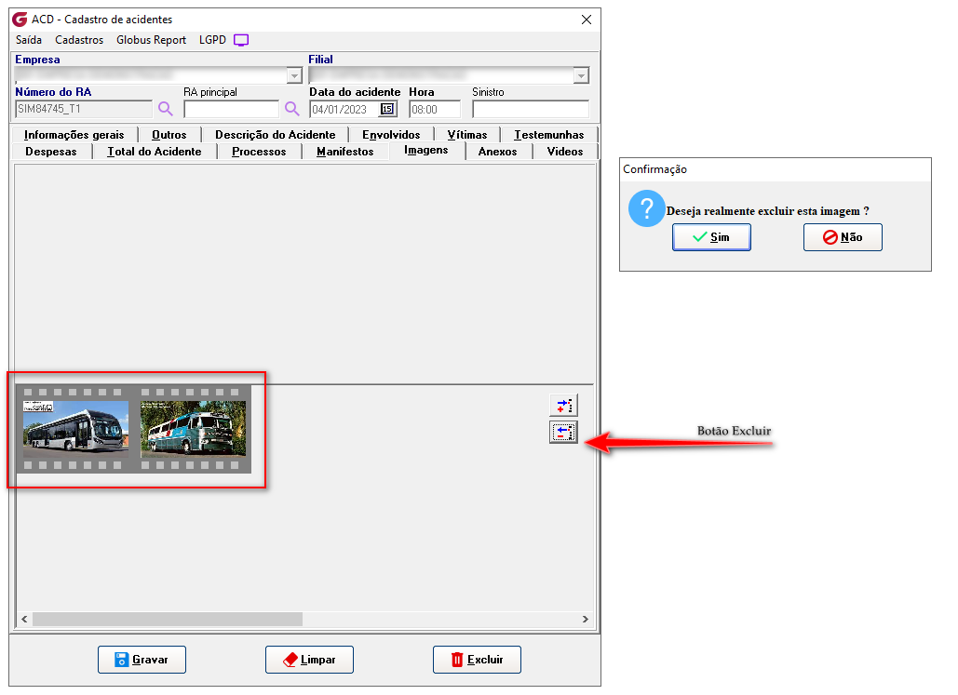Screen dimensions: 958x695
Task: Open the calendar icon in Data do acidente
Action: click(387, 109)
